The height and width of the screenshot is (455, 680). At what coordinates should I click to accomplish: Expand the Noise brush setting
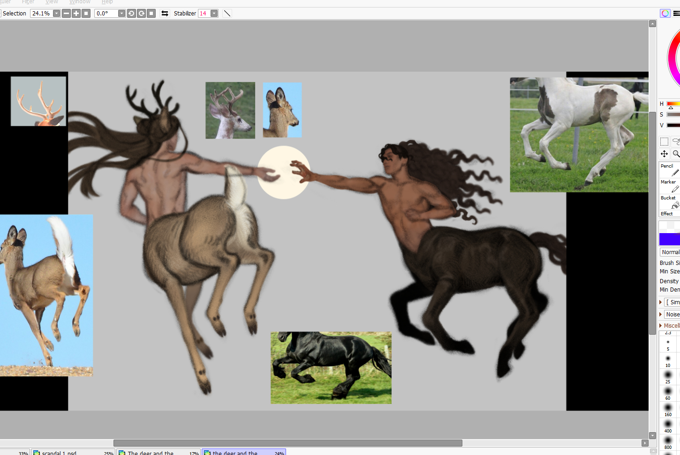661,315
